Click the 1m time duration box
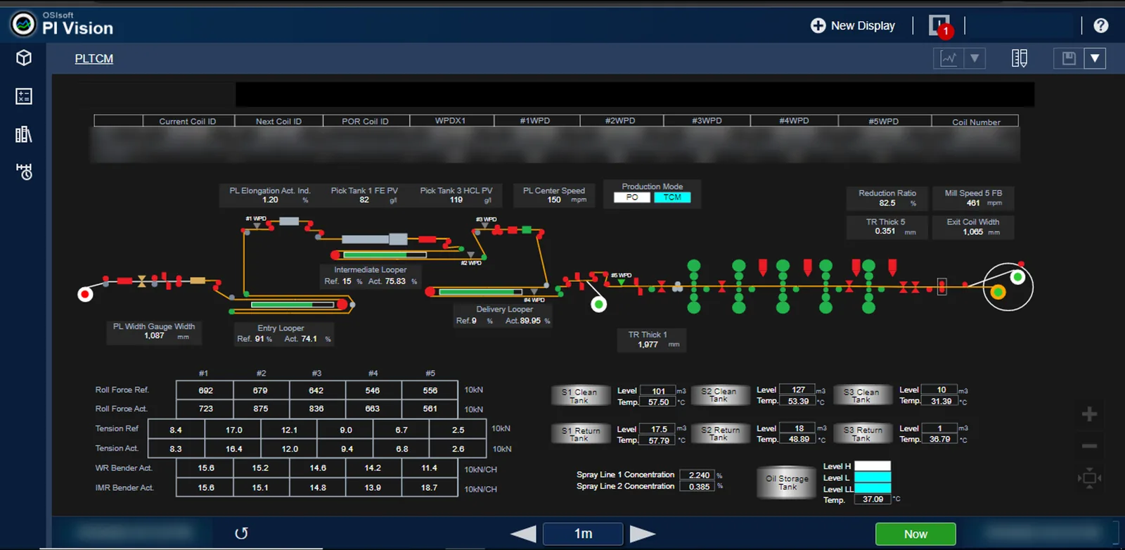 [x=583, y=534]
